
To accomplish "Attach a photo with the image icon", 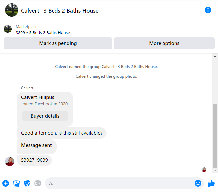I will click(x=16, y=183).
